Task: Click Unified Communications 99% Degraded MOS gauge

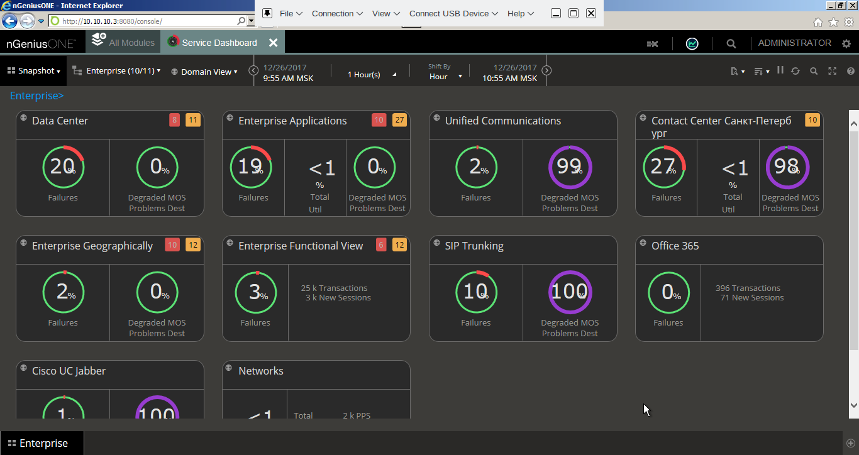Action: coord(570,167)
